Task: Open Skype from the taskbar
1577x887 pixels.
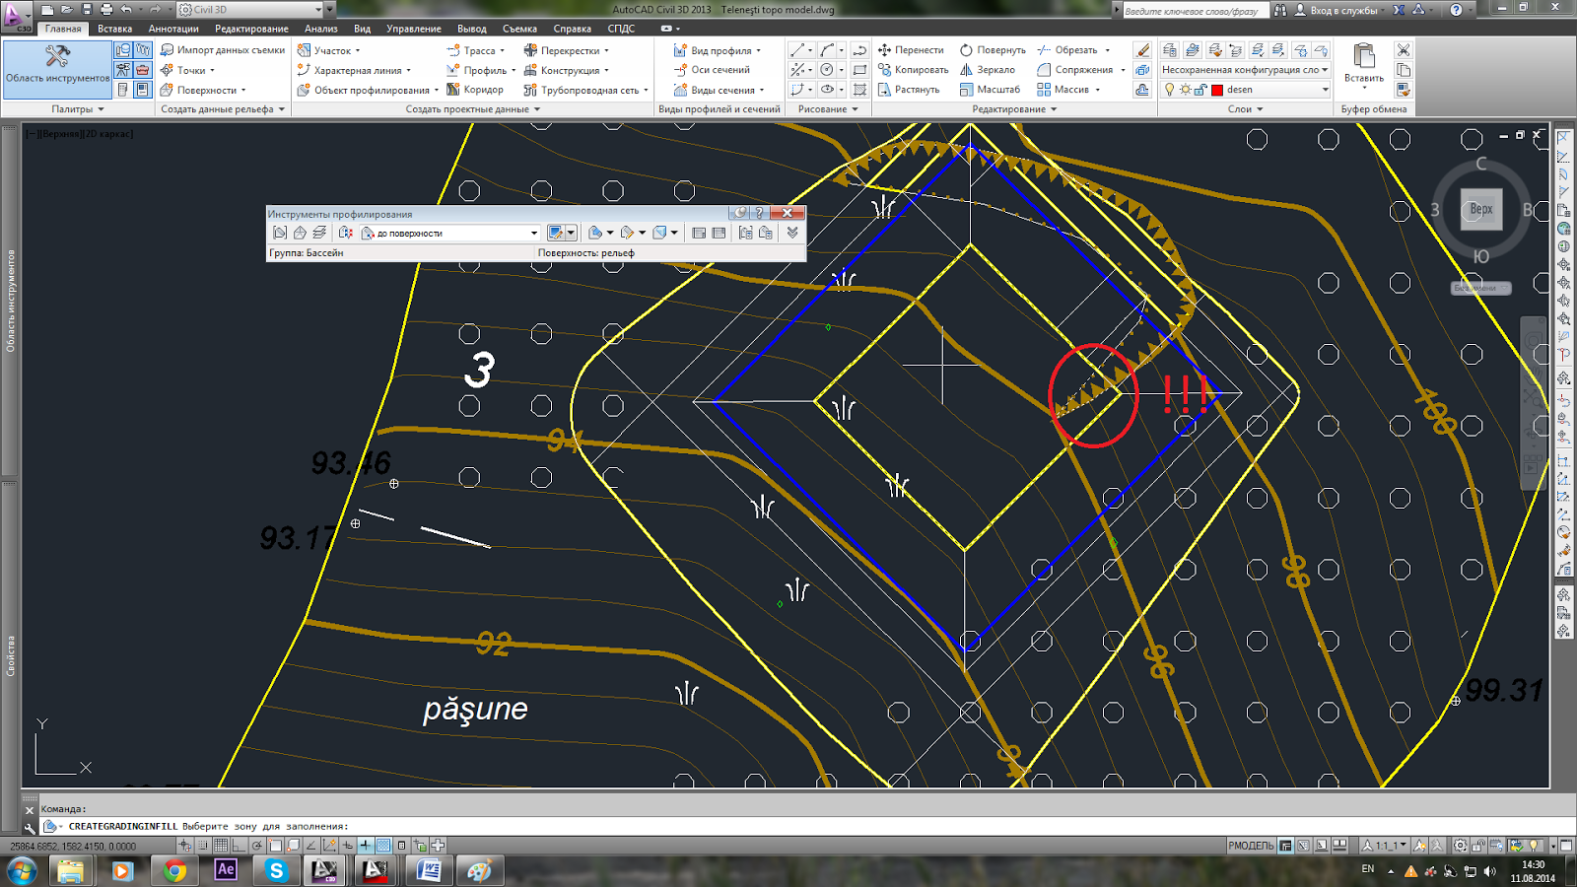Action: 277,870
